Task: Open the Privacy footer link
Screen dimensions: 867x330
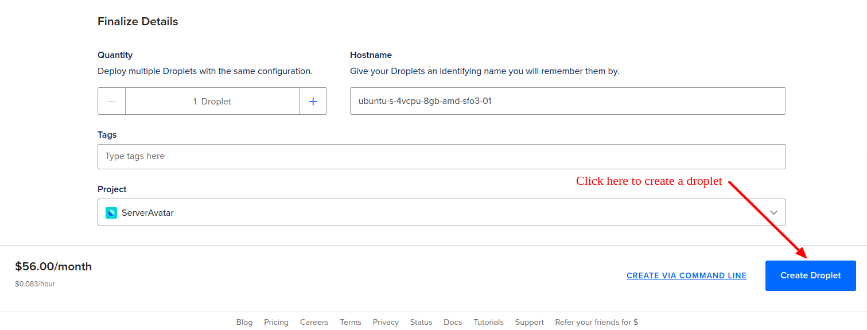Action: tap(386, 322)
